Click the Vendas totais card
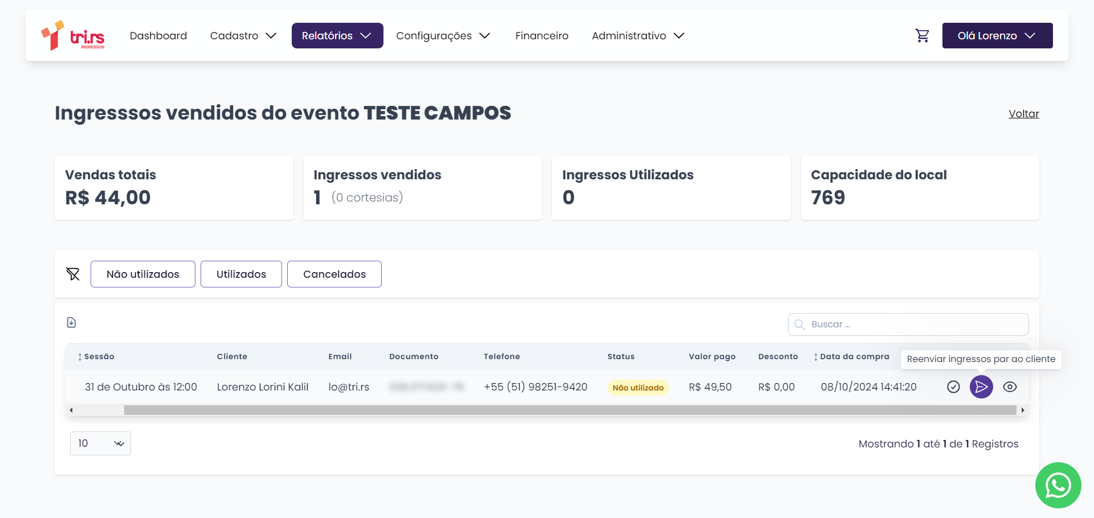The height and width of the screenshot is (518, 1094). [x=174, y=188]
